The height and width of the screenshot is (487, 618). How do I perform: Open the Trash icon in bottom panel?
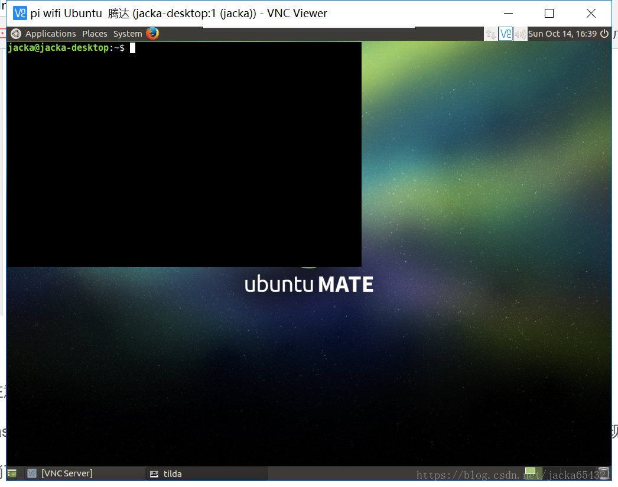click(x=603, y=473)
